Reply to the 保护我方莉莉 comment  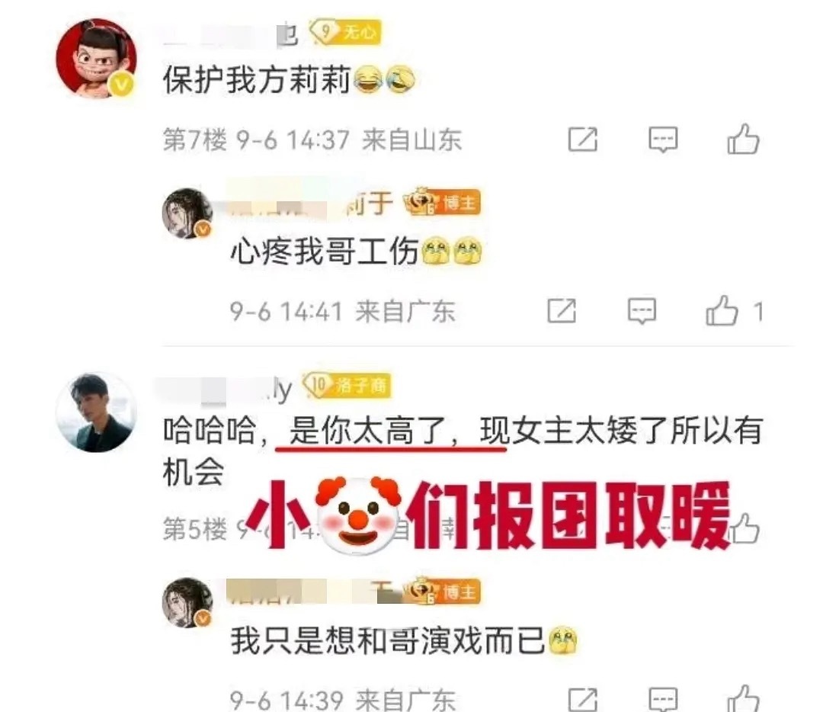pos(663,140)
